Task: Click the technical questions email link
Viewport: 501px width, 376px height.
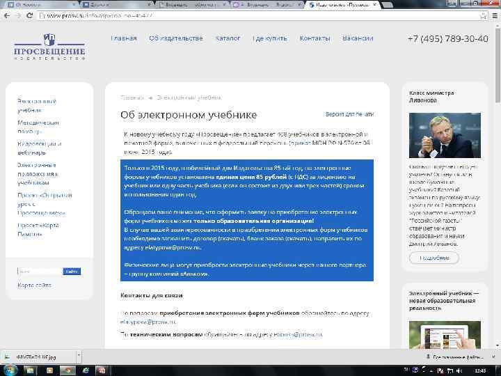Action: pyautogui.click(x=298, y=335)
